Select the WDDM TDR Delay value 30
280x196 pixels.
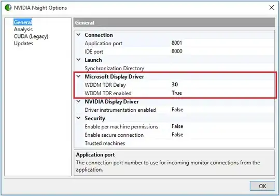[x=175, y=85]
